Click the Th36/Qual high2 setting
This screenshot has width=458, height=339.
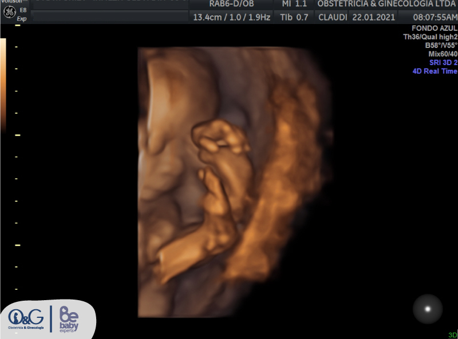[x=431, y=37]
